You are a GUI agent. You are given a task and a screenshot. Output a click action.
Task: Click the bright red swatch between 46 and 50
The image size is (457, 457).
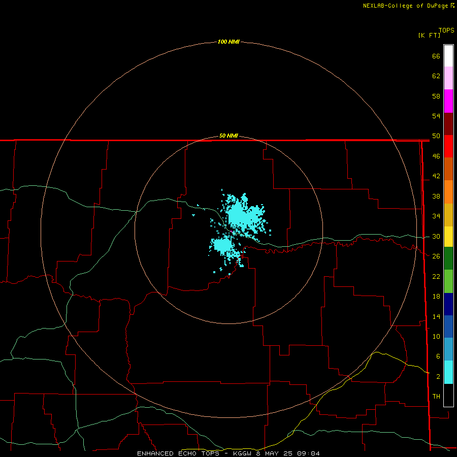pos(448,146)
